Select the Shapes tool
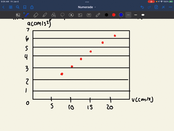This screenshot has height=131, width=174. point(54,15)
